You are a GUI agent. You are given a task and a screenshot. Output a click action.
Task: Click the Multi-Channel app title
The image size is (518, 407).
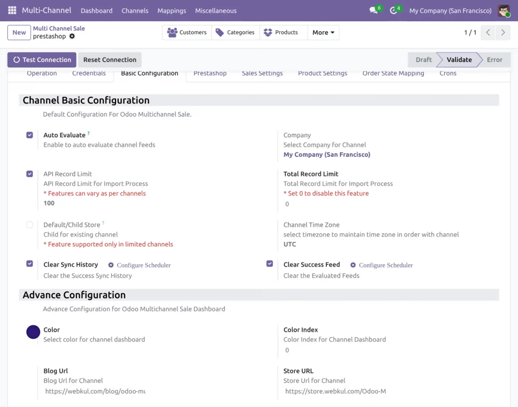(x=47, y=10)
